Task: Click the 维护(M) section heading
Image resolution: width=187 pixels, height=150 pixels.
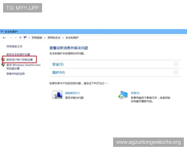Action: 59,72
